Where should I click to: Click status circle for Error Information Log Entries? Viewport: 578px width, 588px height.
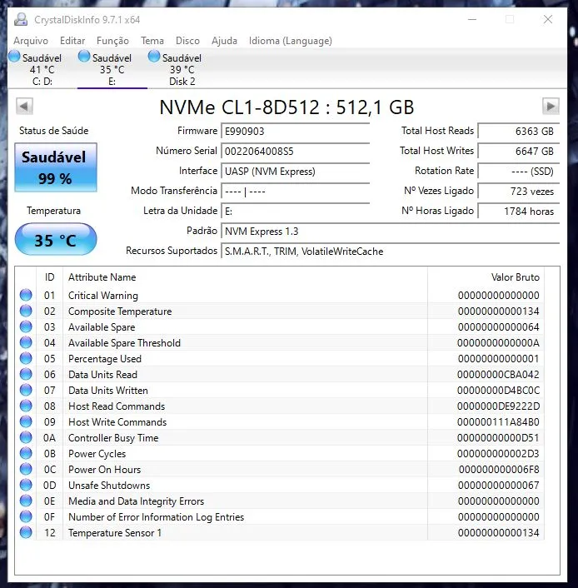tap(26, 516)
